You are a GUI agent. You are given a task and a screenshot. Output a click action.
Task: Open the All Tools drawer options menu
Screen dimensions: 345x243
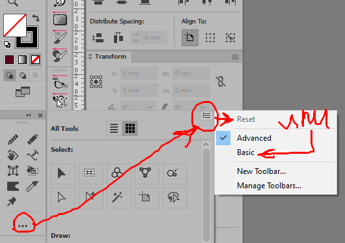tap(206, 115)
